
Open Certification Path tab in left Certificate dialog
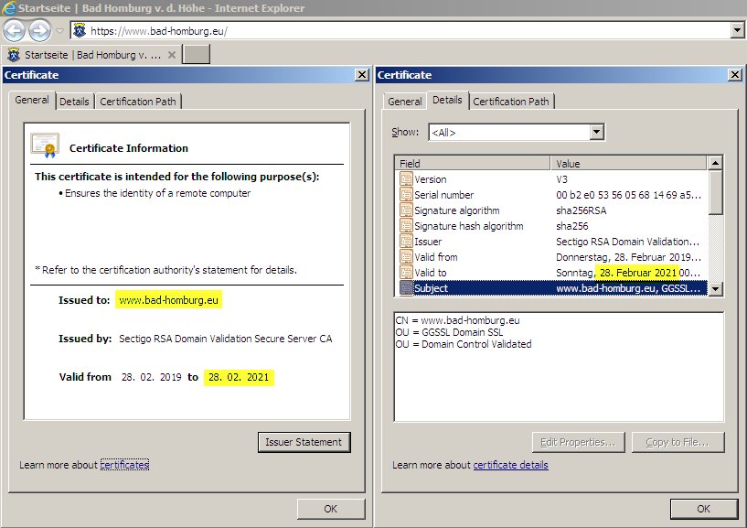pos(138,102)
